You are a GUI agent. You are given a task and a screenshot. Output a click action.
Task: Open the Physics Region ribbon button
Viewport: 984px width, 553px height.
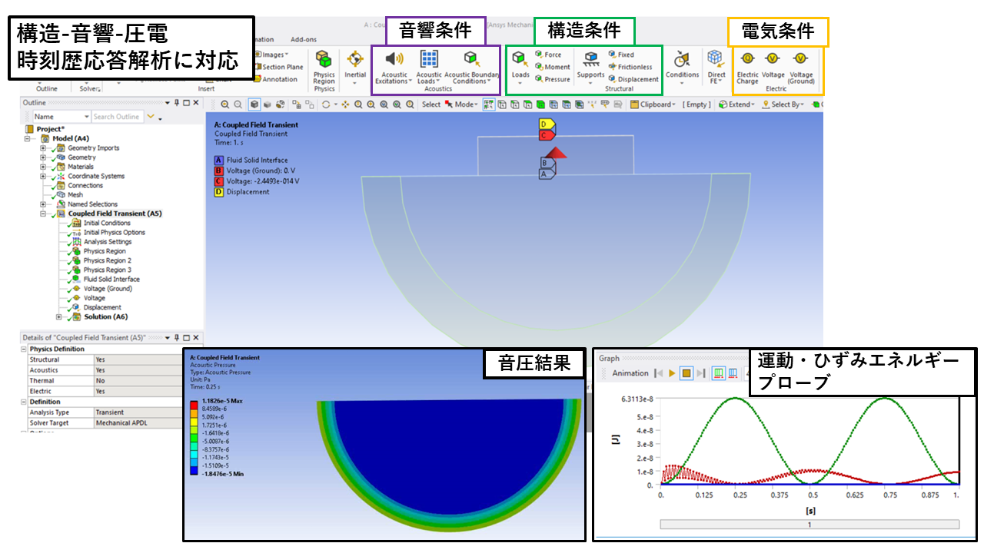coord(324,67)
